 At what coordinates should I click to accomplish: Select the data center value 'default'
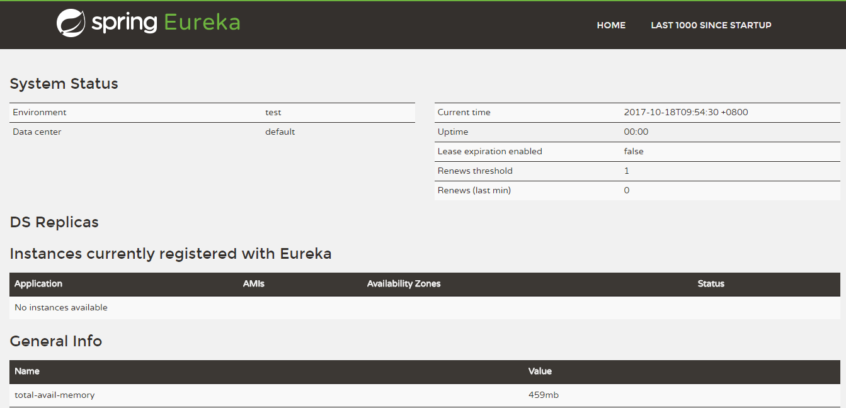[x=280, y=132]
